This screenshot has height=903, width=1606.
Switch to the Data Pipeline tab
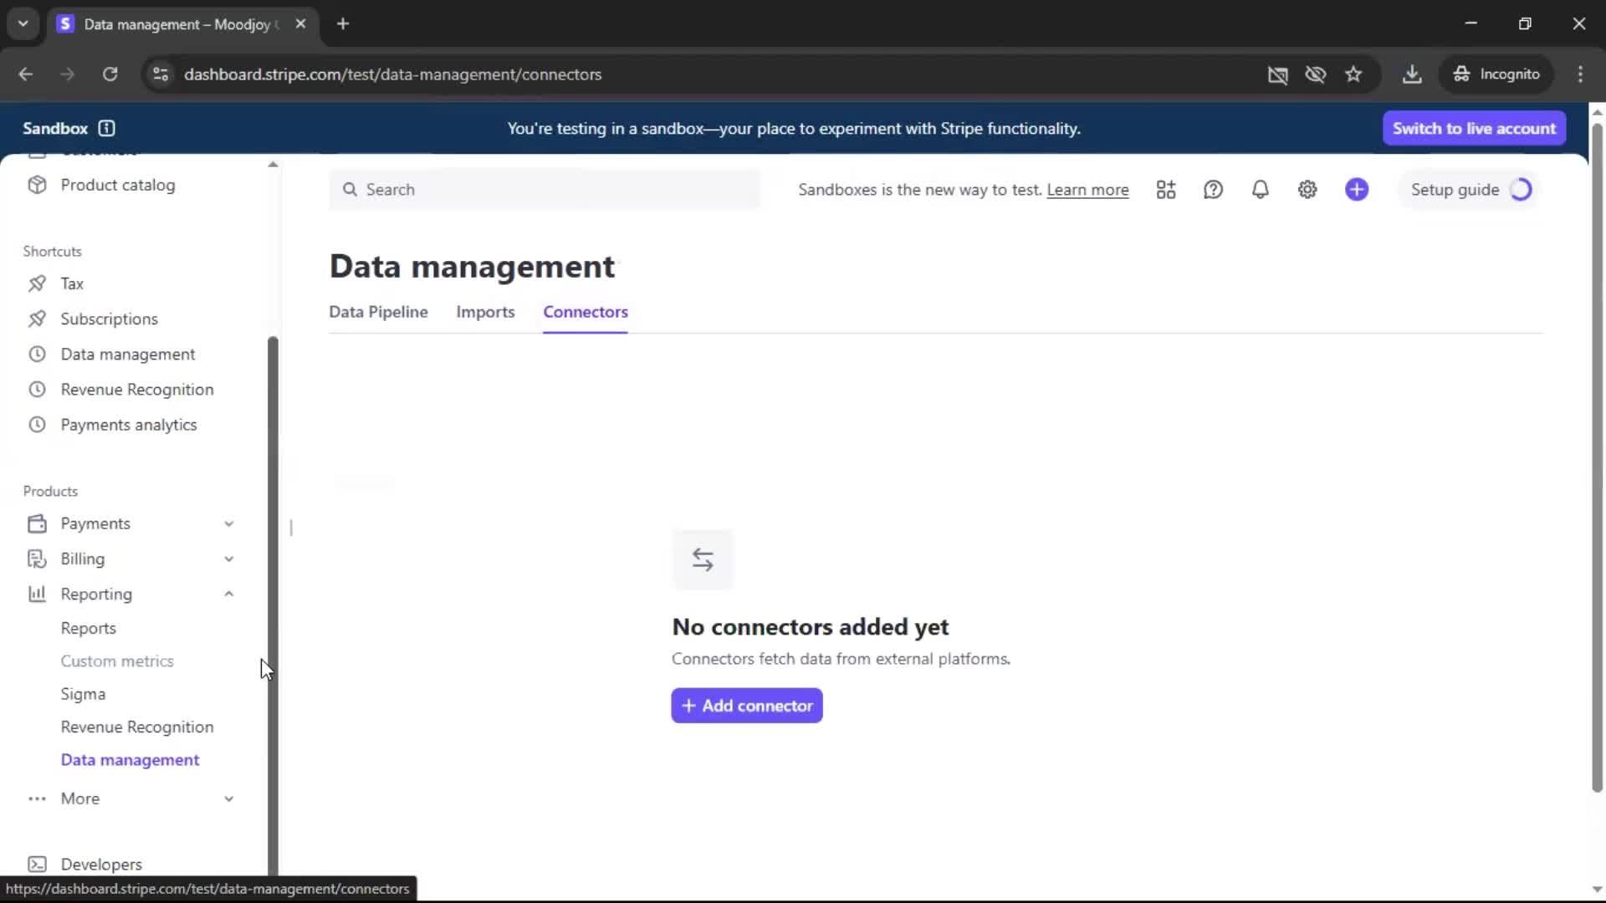tap(378, 312)
